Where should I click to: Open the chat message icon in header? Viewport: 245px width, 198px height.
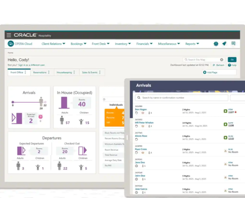(234, 43)
